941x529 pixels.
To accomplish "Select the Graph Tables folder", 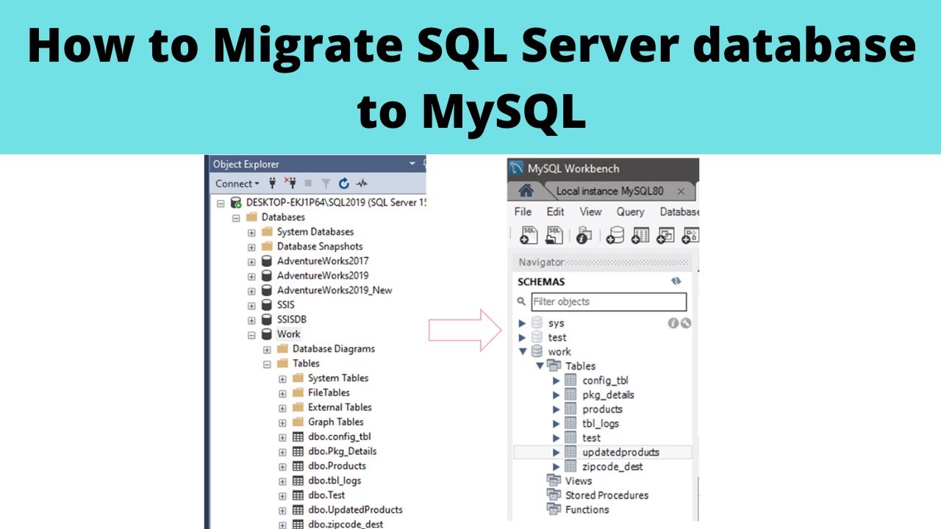I will 335,422.
